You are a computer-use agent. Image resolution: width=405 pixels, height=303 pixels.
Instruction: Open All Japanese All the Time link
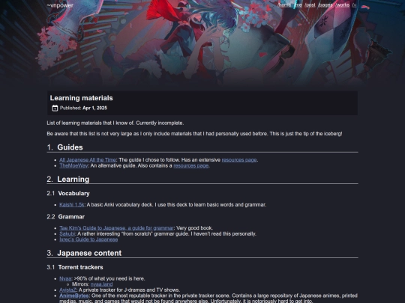click(88, 160)
